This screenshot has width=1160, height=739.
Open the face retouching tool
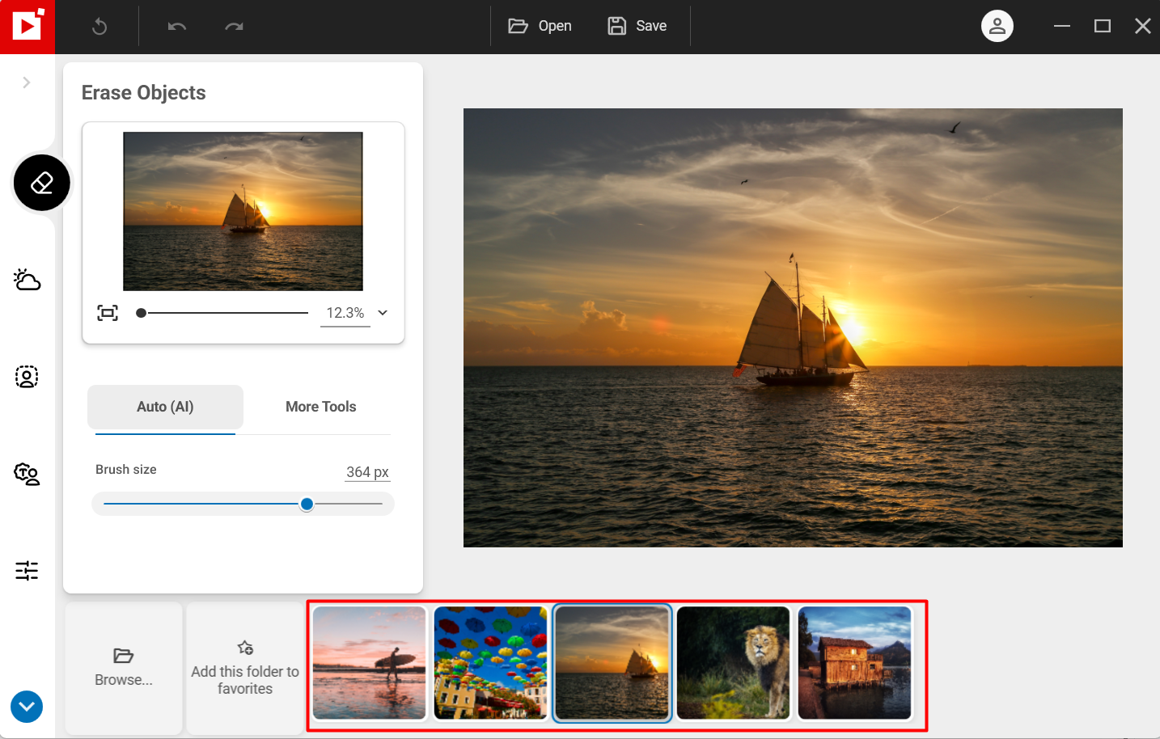coord(27,475)
